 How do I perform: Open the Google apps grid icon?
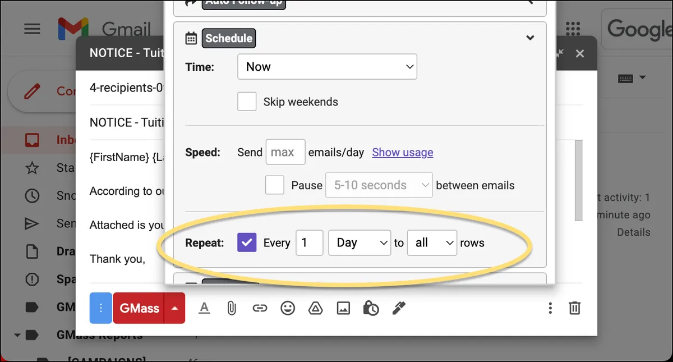point(573,29)
